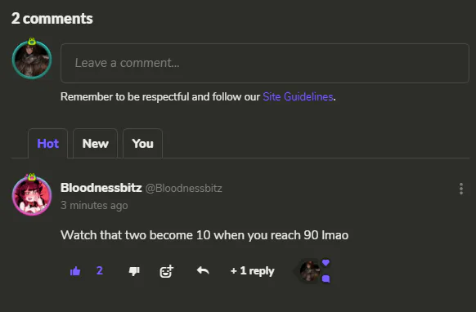
Task: Click the 'Leave a comment...' input field
Action: [x=265, y=63]
